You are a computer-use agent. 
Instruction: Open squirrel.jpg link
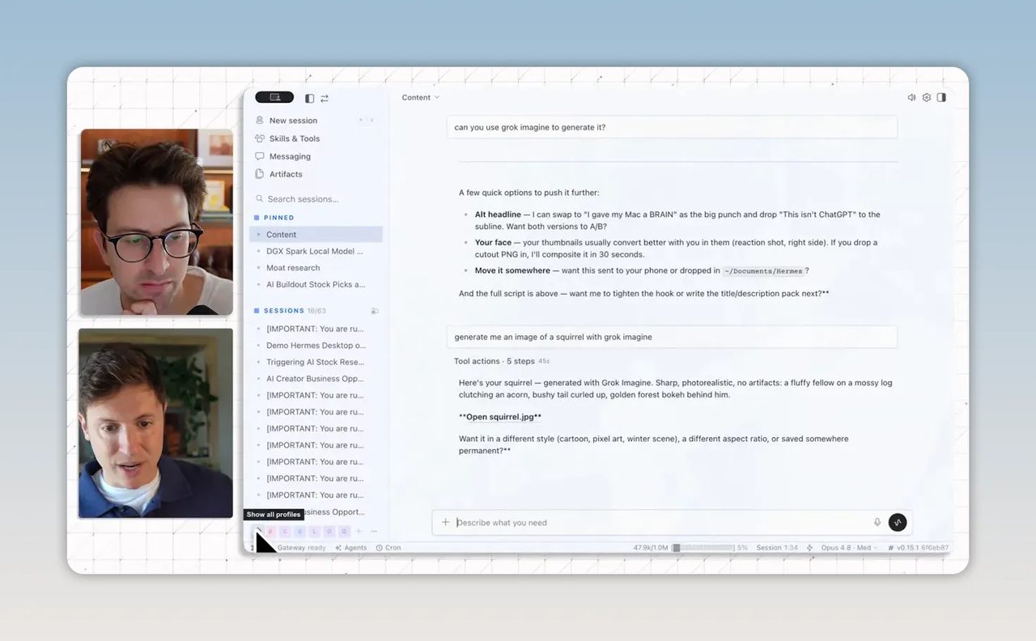click(x=500, y=417)
